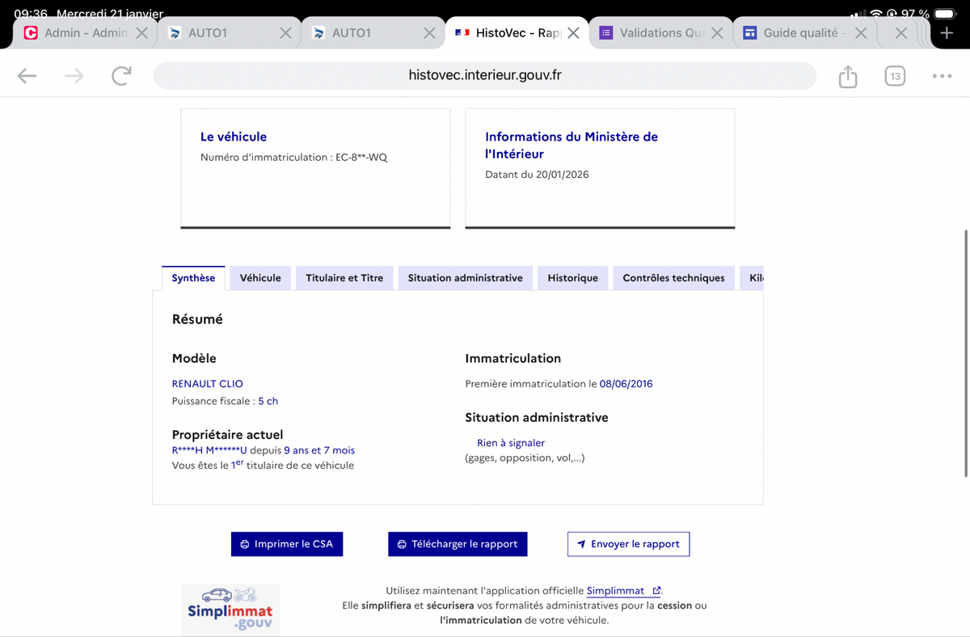Click the Propriétaire actuel heading

coord(228,435)
